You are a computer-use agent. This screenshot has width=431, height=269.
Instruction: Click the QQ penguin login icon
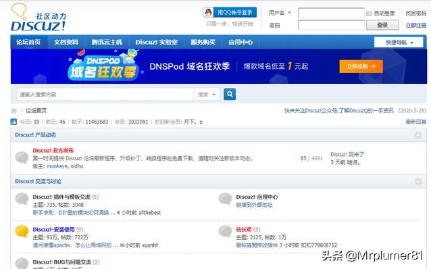click(x=208, y=12)
